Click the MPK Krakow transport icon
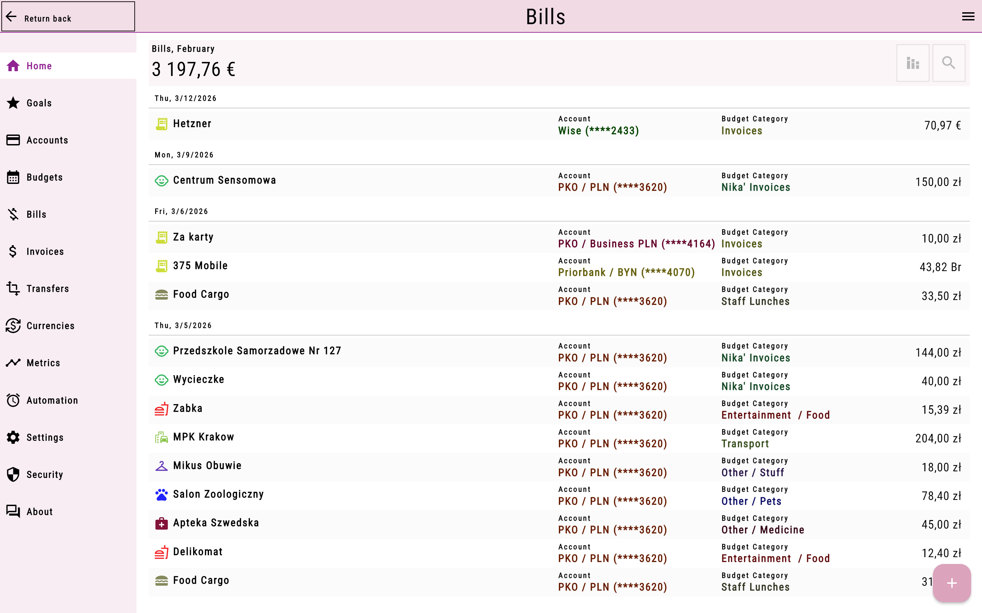982x613 pixels. click(162, 437)
